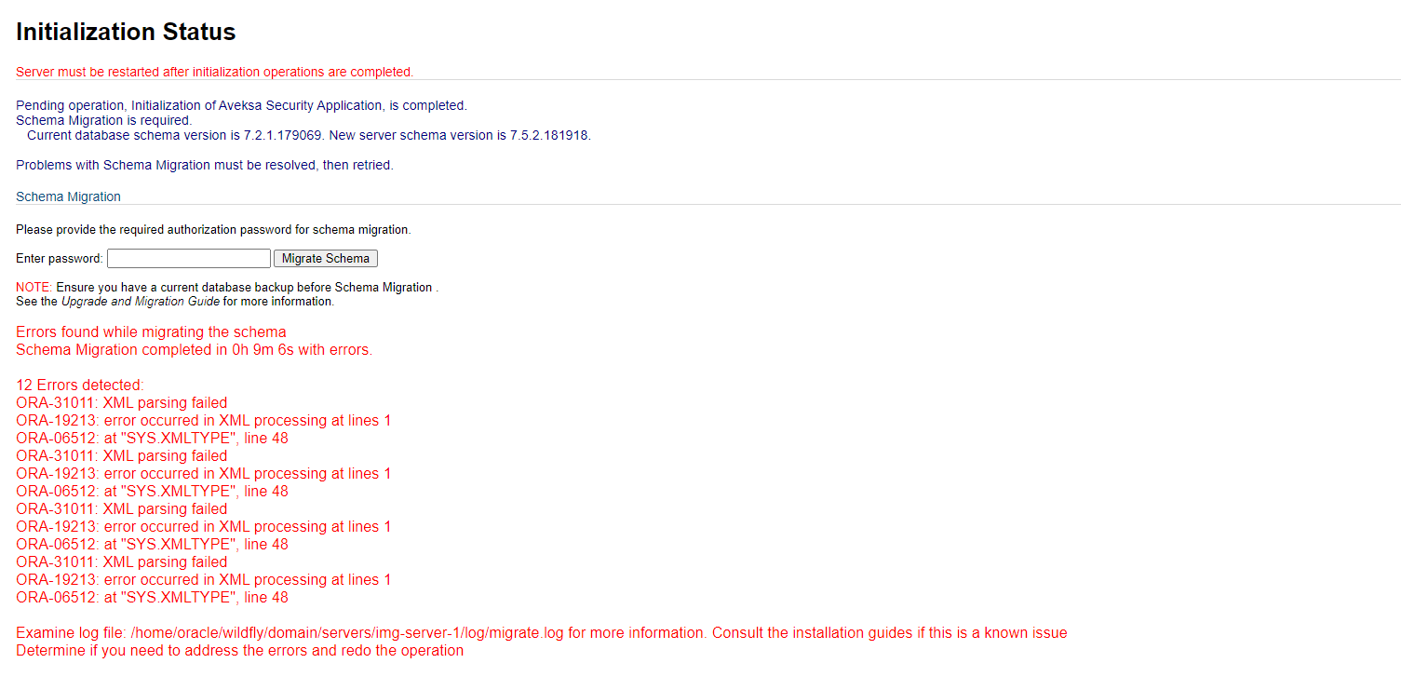Select the 'Schema Migration is required' text
Viewport: 1401px width, 690px height.
(x=104, y=120)
